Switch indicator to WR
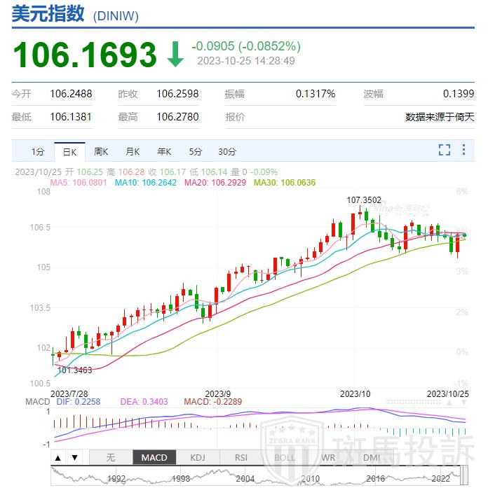 click(327, 458)
